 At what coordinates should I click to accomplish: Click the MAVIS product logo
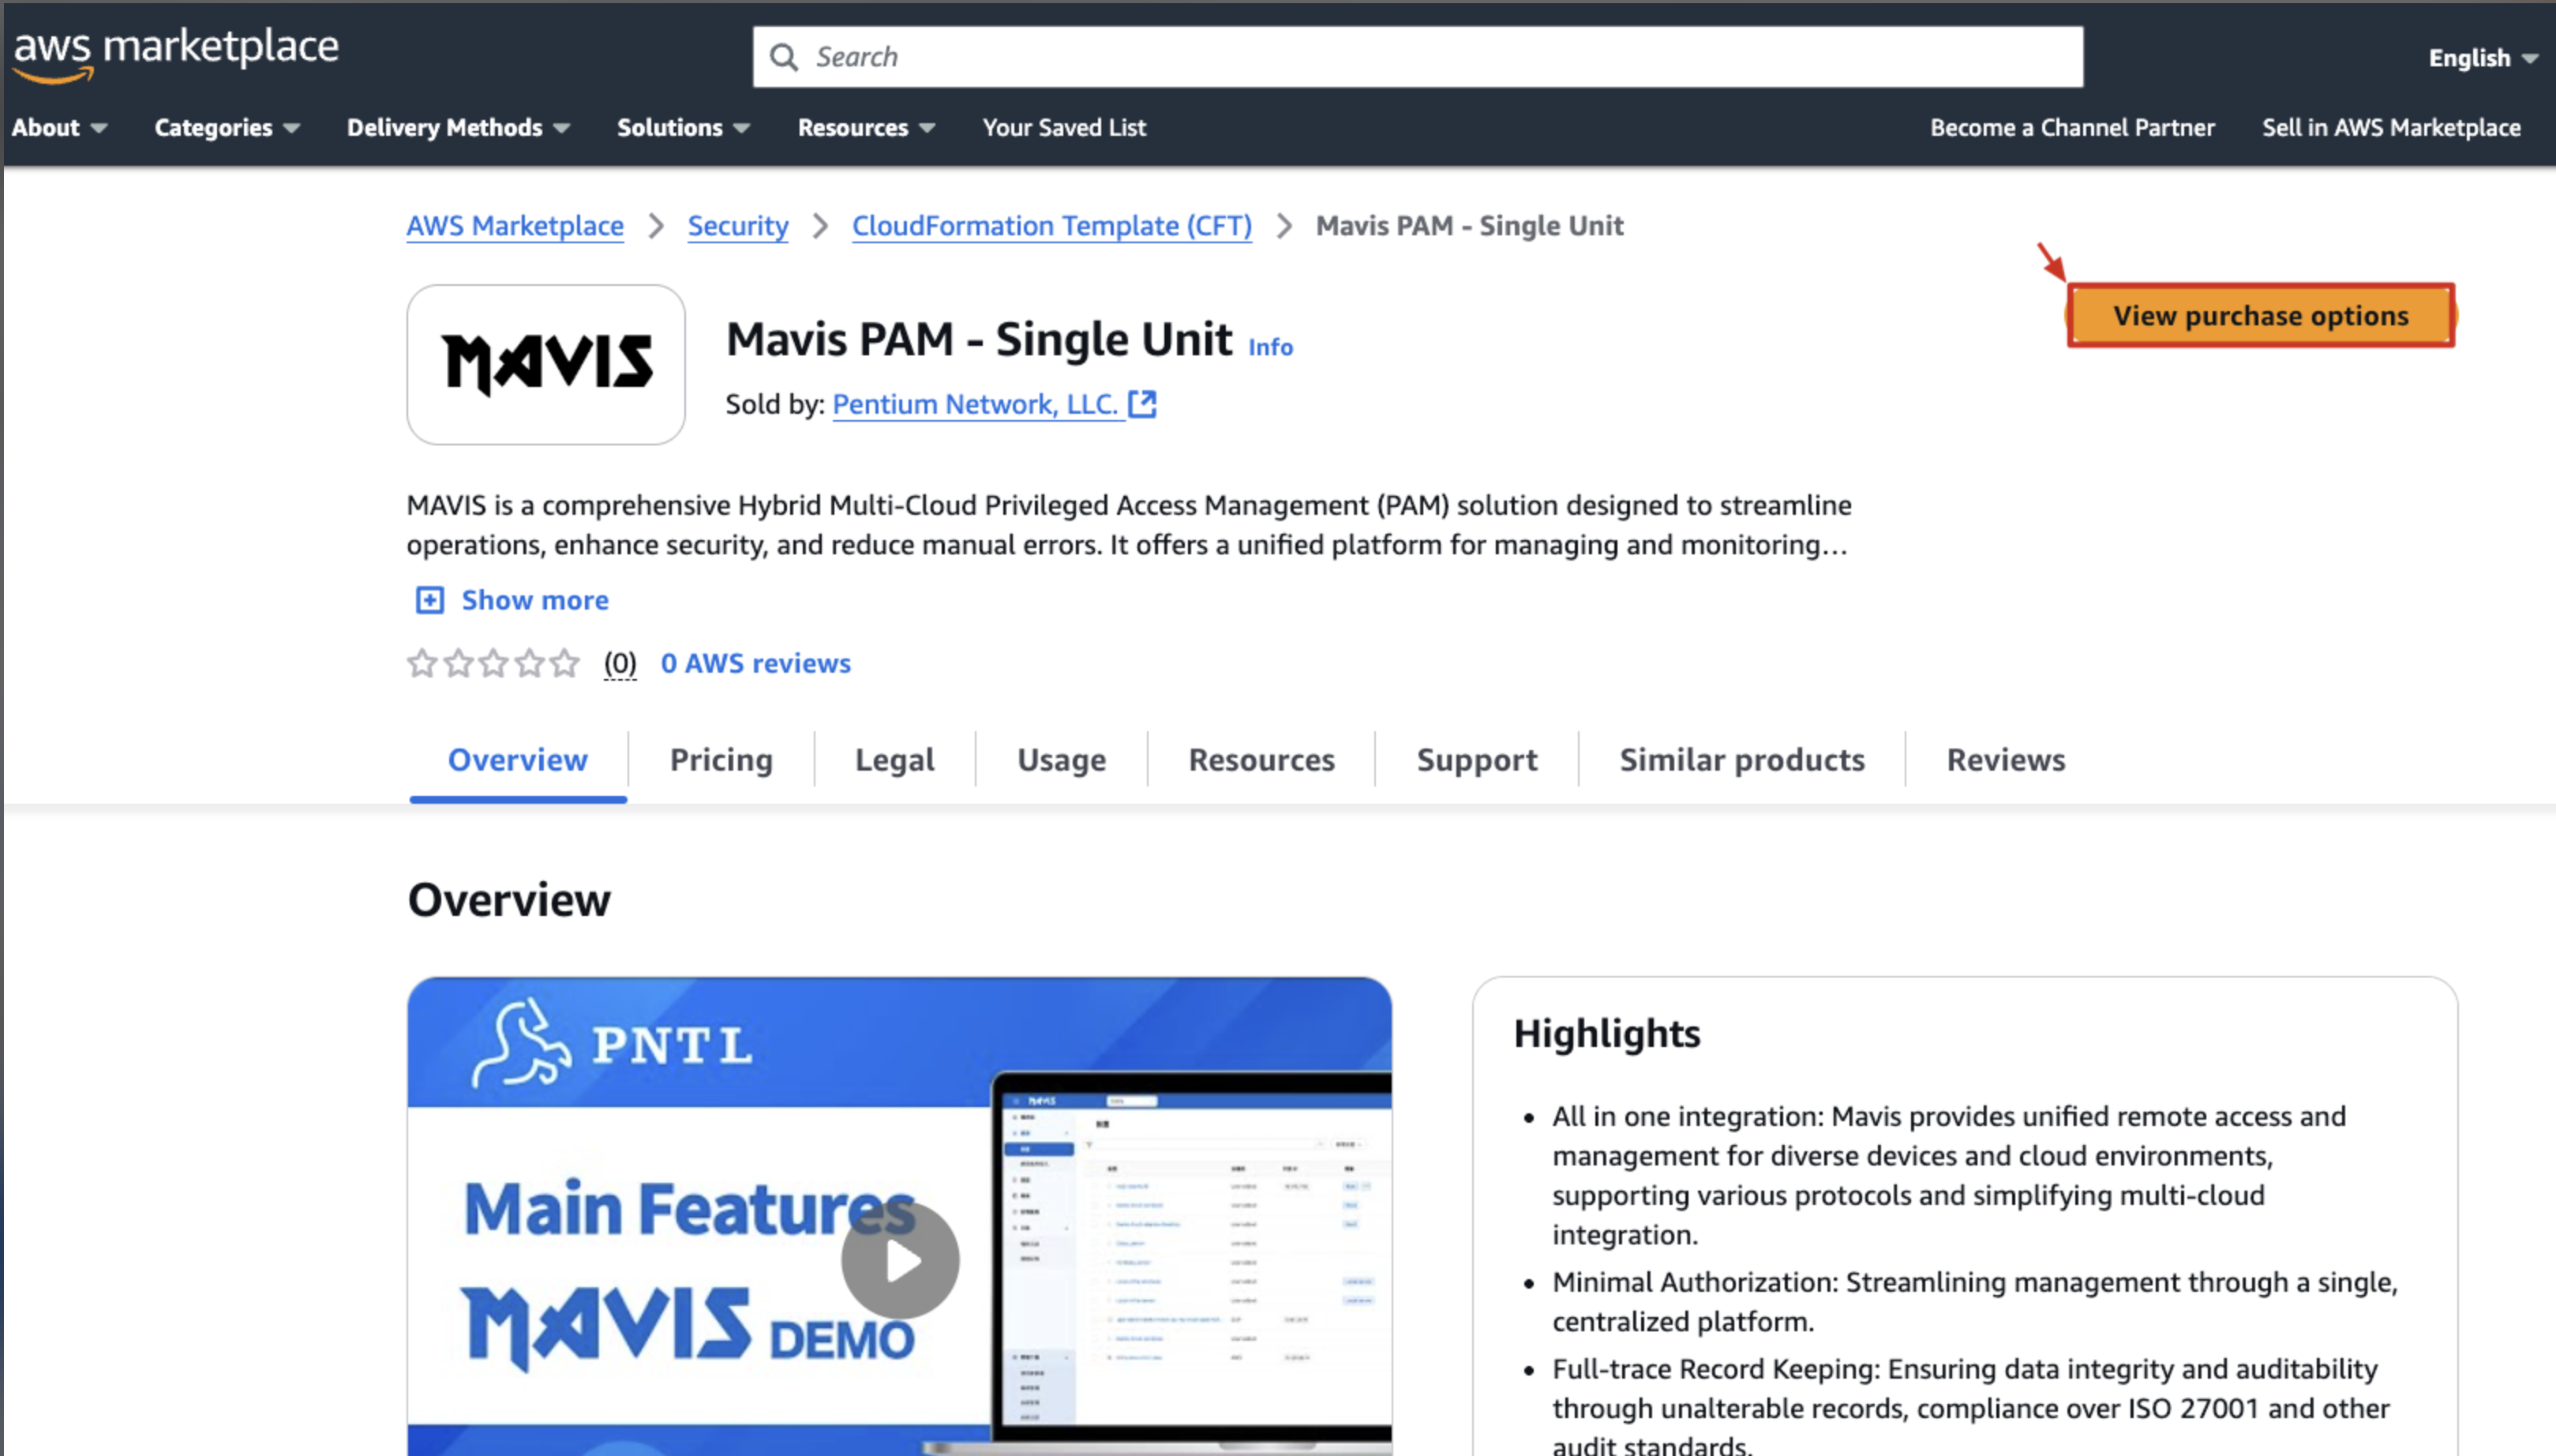pyautogui.click(x=545, y=364)
